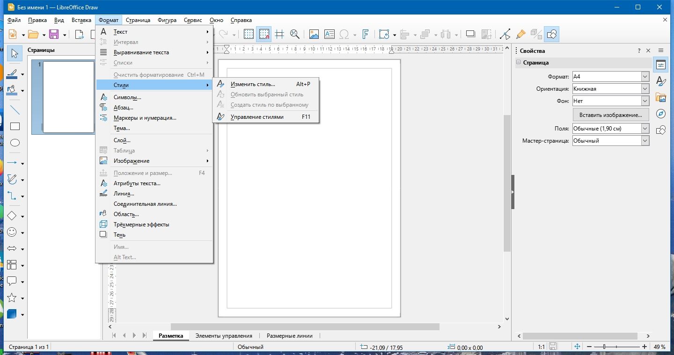The image size is (674, 355).
Task: Select the Ellipse tool
Action: [x=15, y=142]
